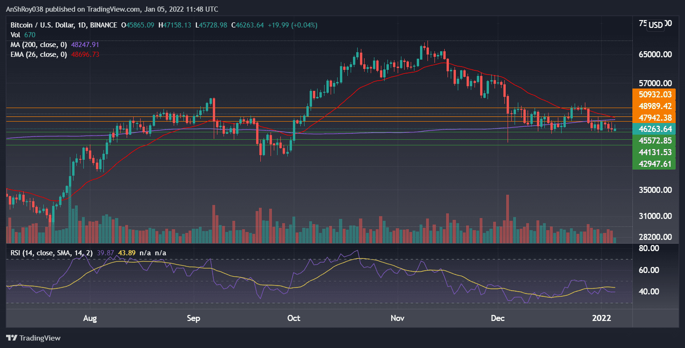The width and height of the screenshot is (685, 348).
Task: Select 2022 on the time axis
Action: tap(602, 318)
